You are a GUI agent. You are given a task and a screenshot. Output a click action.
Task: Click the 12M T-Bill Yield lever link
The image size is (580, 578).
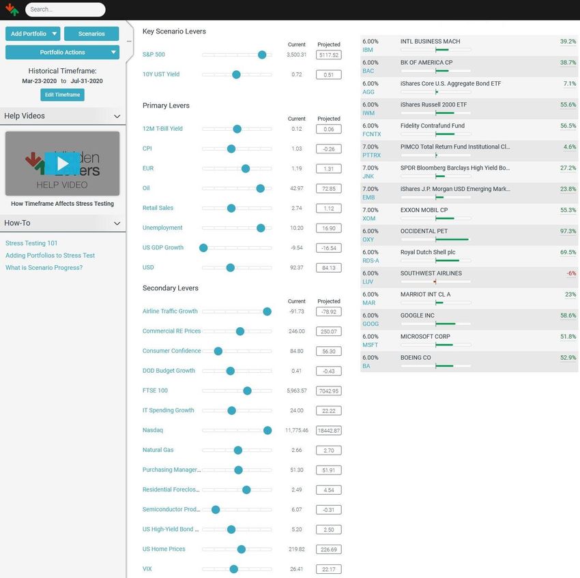163,129
